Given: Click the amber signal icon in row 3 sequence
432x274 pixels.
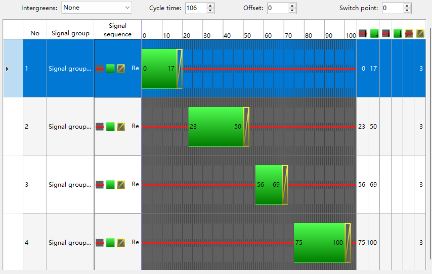Looking at the screenshot, I should [121, 185].
